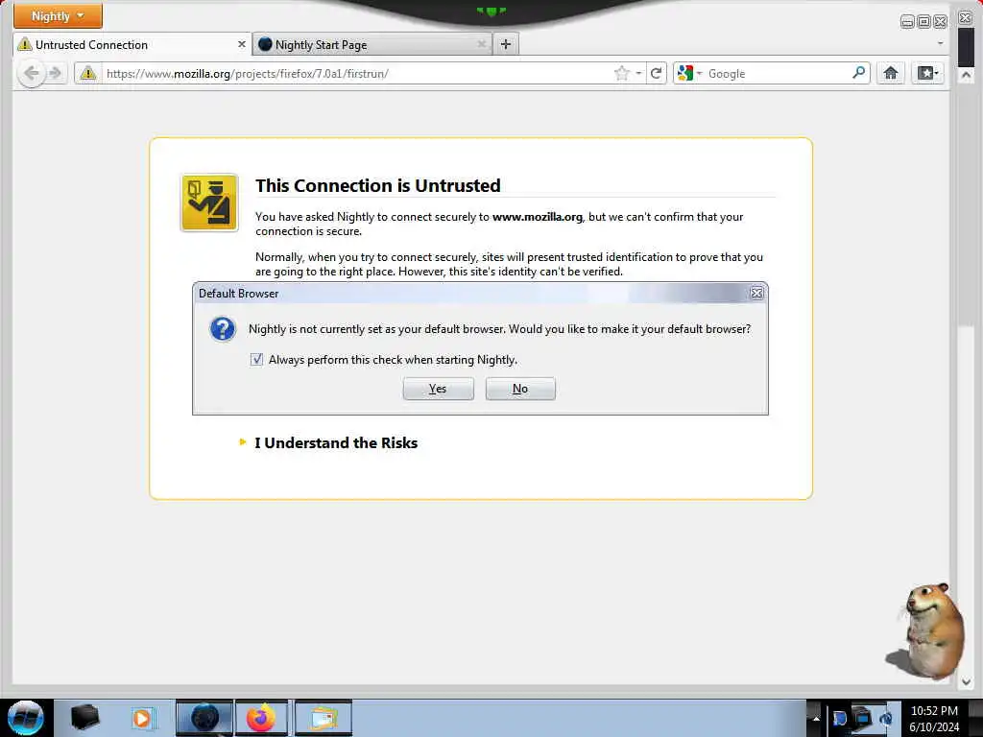The height and width of the screenshot is (737, 983).
Task: Switch to the Untrusted Connection tab
Action: tap(132, 44)
